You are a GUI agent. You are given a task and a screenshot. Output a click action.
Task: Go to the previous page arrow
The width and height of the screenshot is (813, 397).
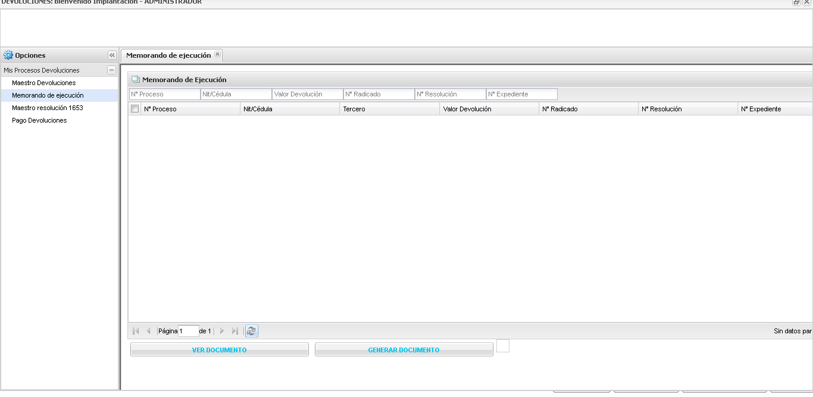[148, 331]
